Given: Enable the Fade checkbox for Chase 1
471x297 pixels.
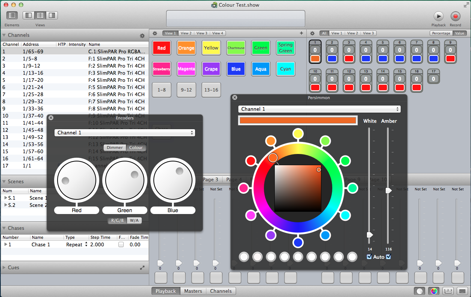Looking at the screenshot, I should point(121,244).
